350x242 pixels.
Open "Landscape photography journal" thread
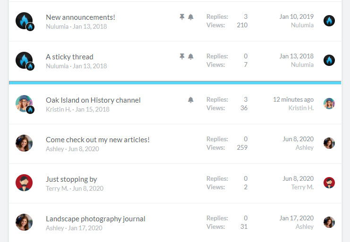(95, 219)
